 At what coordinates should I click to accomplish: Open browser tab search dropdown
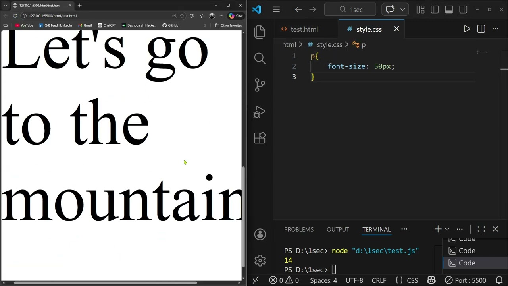click(x=6, y=6)
